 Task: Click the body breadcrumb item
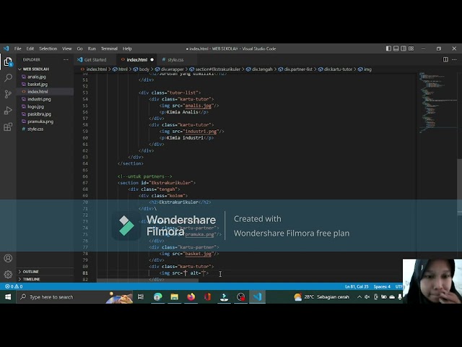pyautogui.click(x=141, y=69)
